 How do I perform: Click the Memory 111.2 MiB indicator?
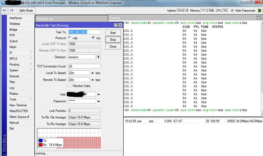[207, 11]
